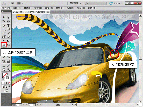143x107 pixels.
Task: Click the Fill color box
Action: pos(4,74)
